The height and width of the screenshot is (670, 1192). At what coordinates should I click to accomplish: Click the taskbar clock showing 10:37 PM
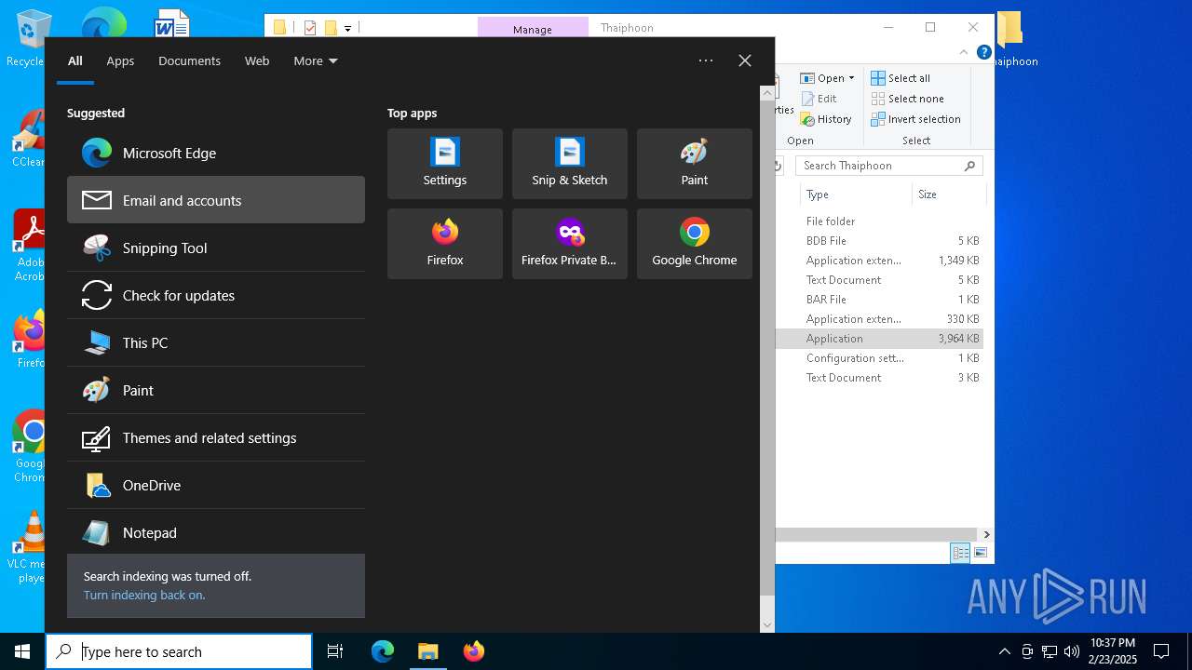point(1113,651)
